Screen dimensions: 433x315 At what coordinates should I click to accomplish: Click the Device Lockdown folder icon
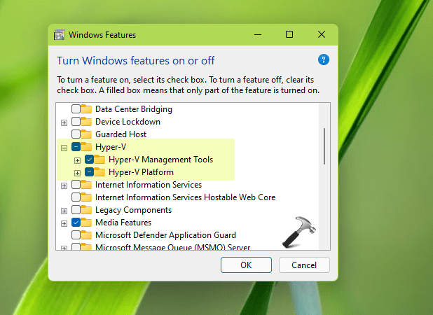pos(86,122)
